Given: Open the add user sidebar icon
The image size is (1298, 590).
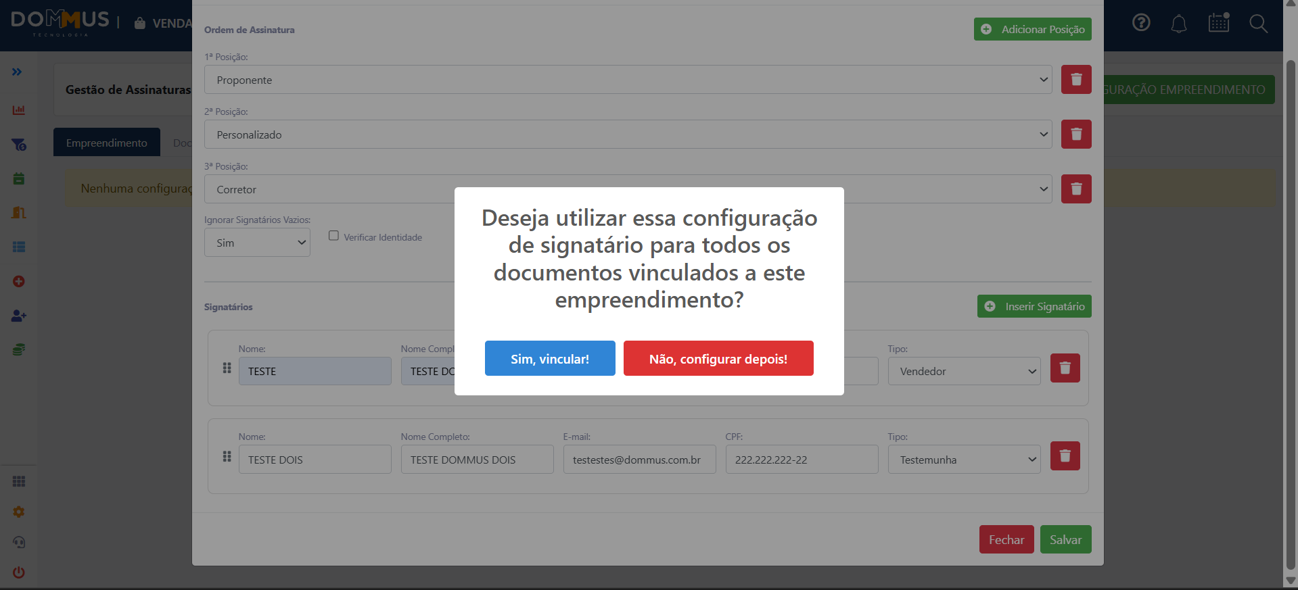Looking at the screenshot, I should pyautogui.click(x=19, y=316).
